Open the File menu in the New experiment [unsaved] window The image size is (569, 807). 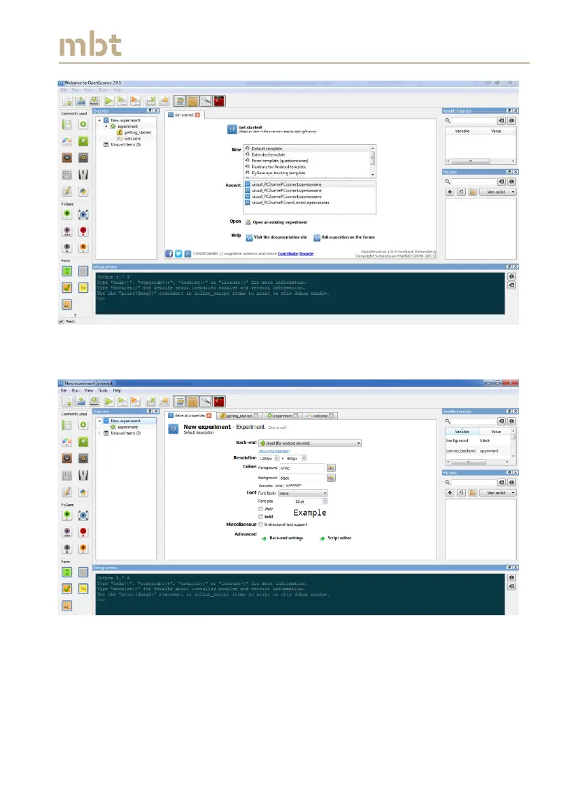64,390
